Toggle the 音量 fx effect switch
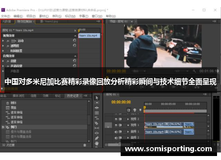Viewport: 221px width, 160px height. coord(8,61)
